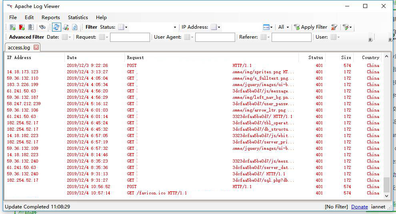The image size is (396, 214).
Task: Click the funnel with green checkmark icon
Action: 346,27
